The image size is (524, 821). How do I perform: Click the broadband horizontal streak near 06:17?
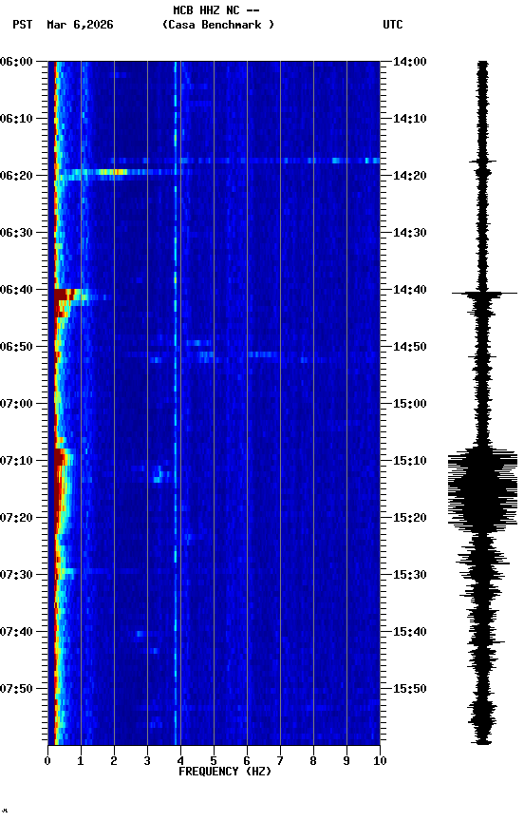click(245, 161)
